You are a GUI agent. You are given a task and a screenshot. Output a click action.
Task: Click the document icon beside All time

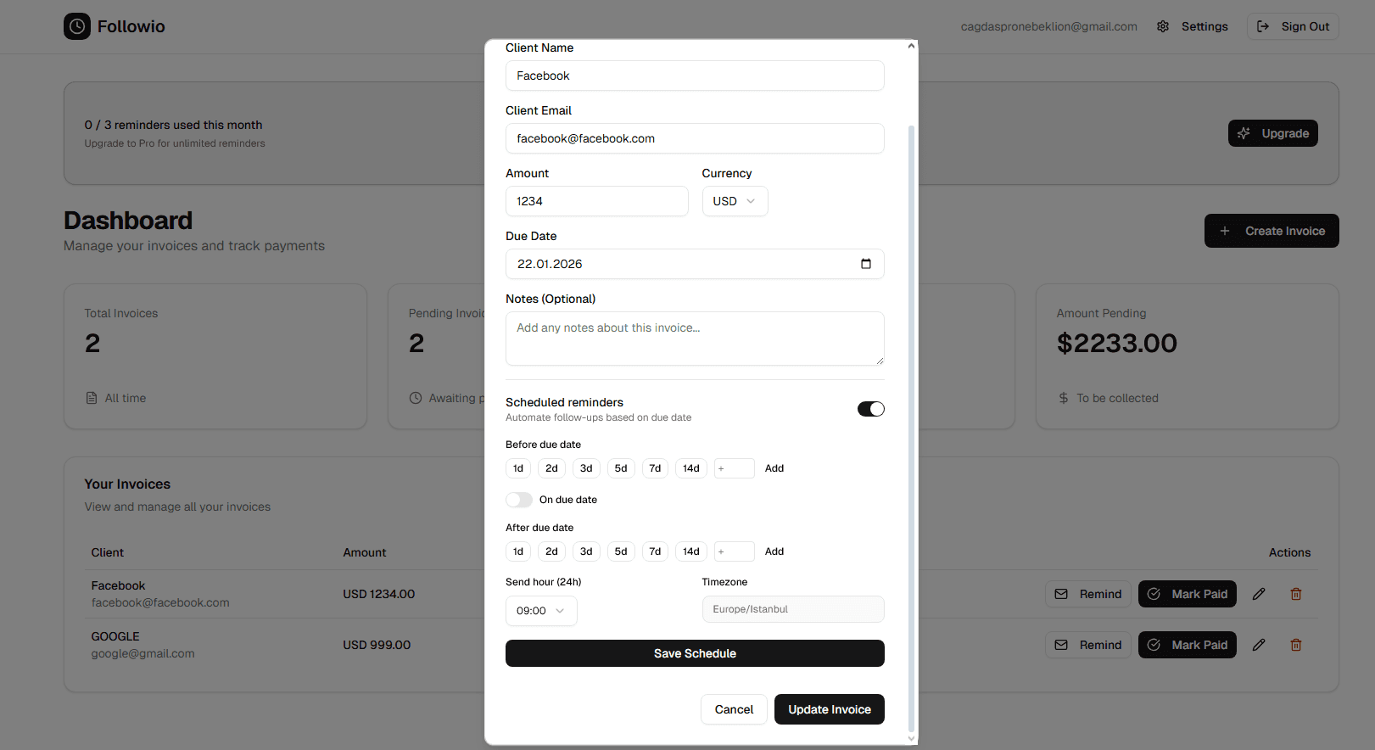tap(92, 398)
